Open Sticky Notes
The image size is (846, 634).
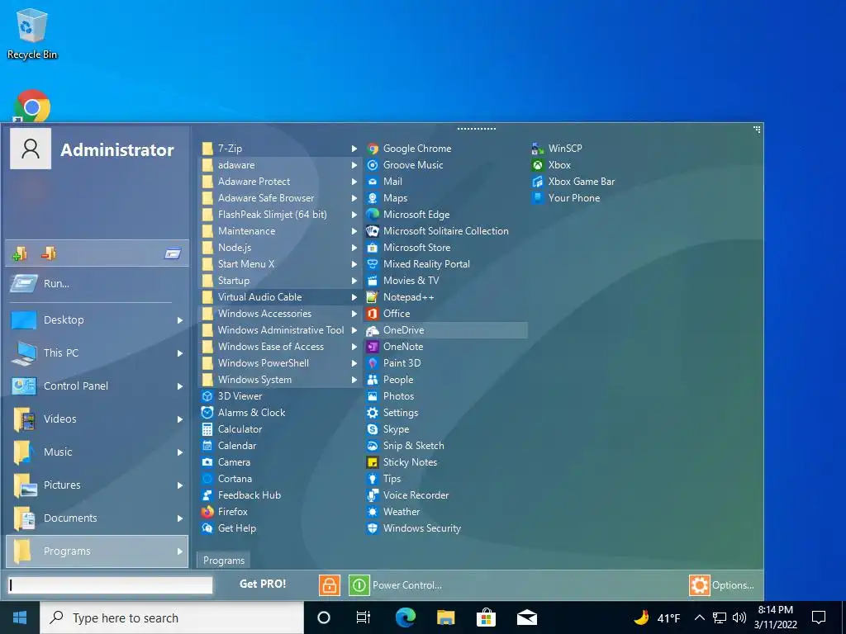(x=402, y=462)
